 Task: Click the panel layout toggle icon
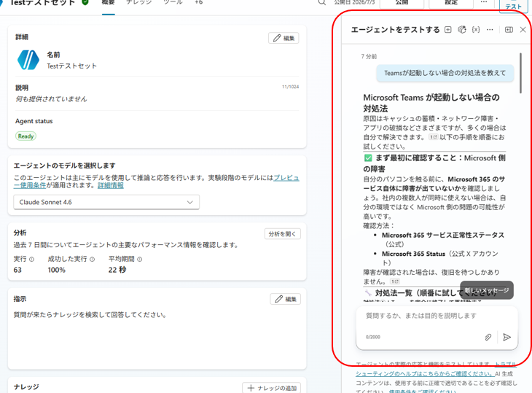coord(509,30)
